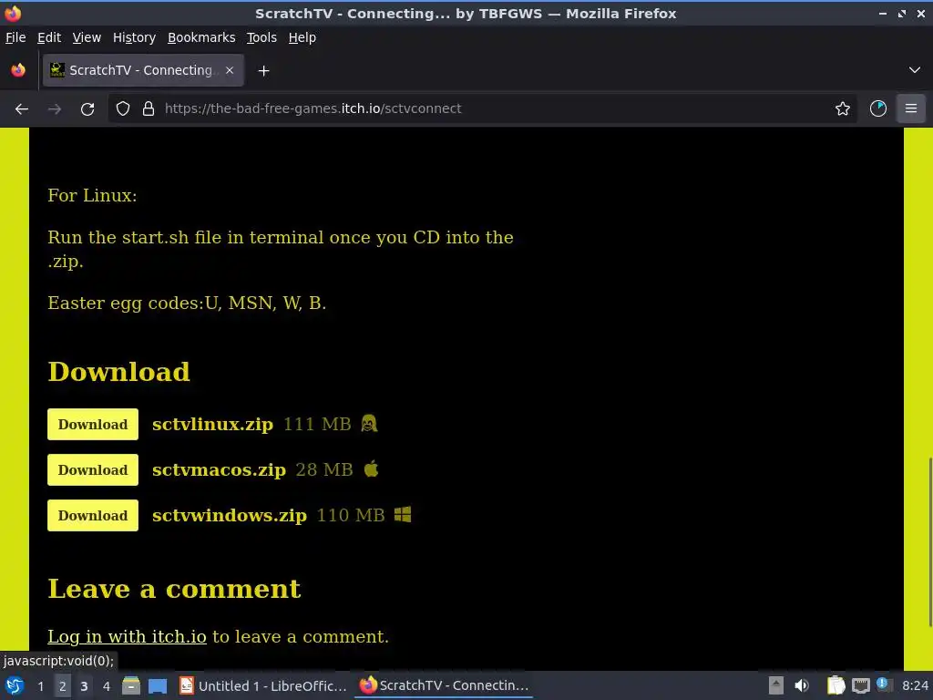Close the ScratchTV tab

[x=230, y=70]
